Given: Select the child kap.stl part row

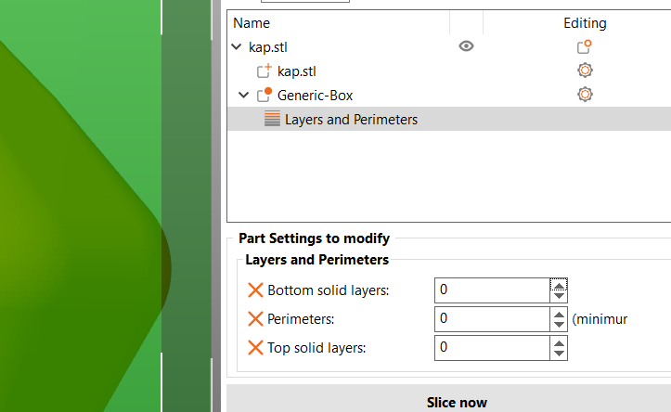Looking at the screenshot, I should [297, 71].
